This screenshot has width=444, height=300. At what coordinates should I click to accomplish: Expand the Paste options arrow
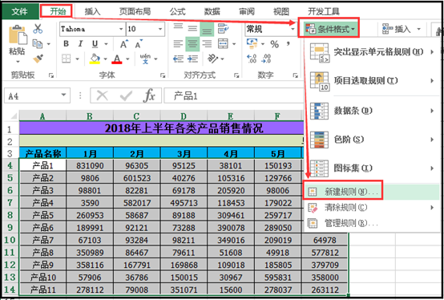(18, 62)
